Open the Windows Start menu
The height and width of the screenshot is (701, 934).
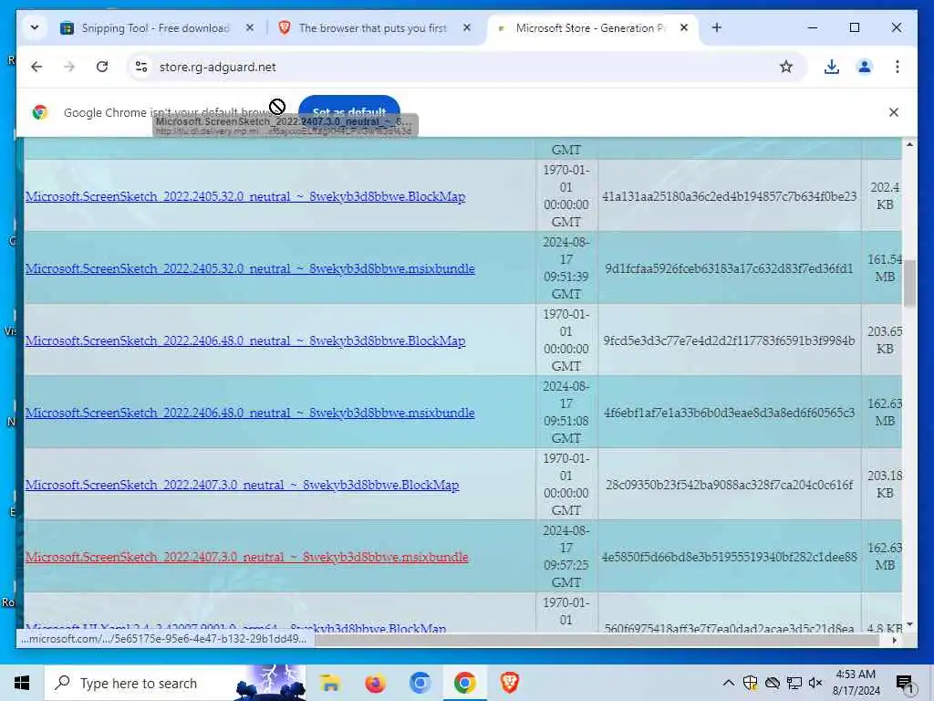[22, 683]
